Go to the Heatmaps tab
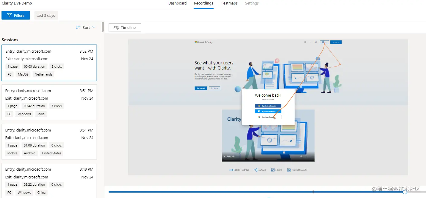 pyautogui.click(x=229, y=3)
